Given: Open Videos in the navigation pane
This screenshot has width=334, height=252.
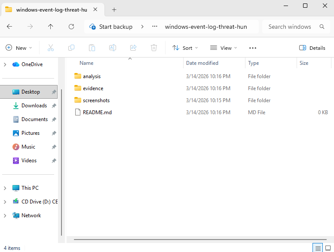Looking at the screenshot, I should click(29, 161).
